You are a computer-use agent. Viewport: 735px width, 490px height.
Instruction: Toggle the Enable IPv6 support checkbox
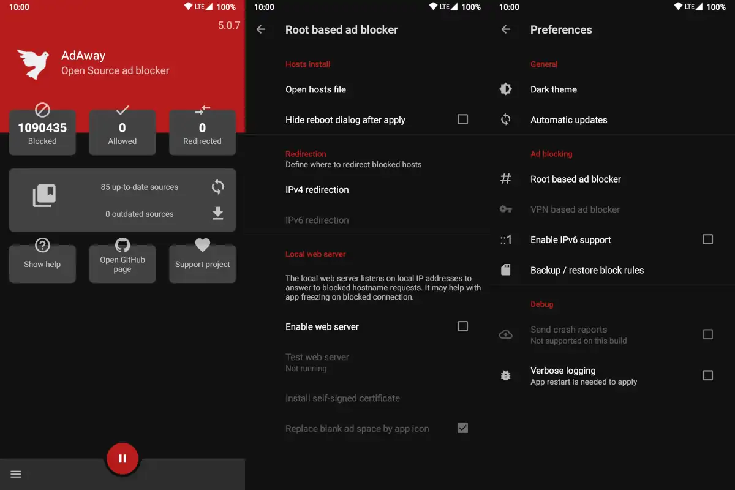pyautogui.click(x=707, y=239)
